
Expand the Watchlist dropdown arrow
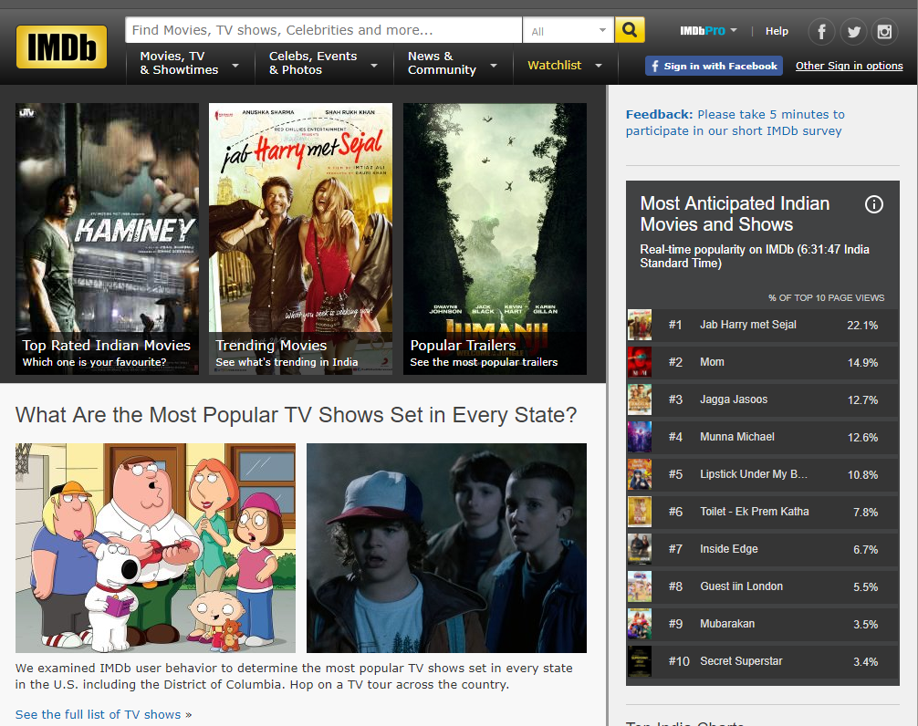pyautogui.click(x=599, y=65)
